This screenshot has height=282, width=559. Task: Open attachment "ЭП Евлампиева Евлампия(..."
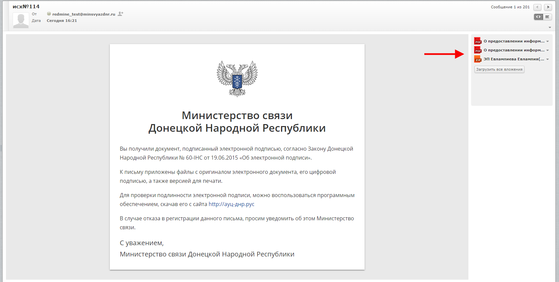point(514,59)
